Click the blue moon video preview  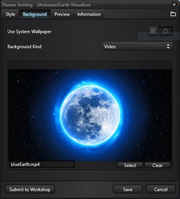point(90,115)
